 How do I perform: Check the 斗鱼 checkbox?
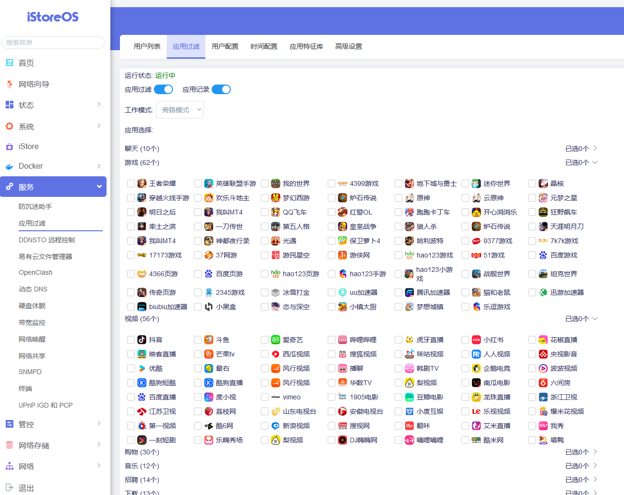(x=198, y=340)
